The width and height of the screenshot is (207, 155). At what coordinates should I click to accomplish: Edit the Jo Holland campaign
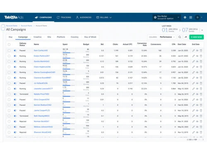(193, 83)
